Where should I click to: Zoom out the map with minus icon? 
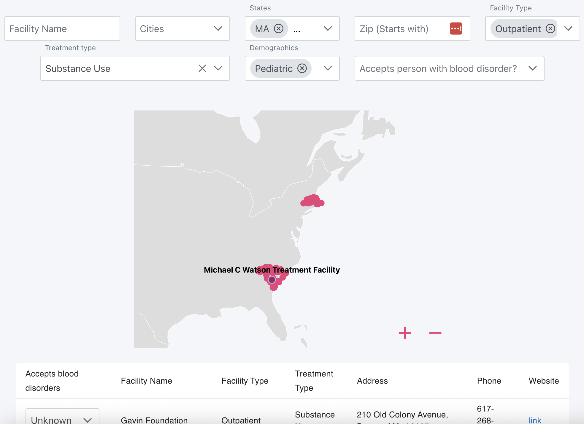[435, 333]
